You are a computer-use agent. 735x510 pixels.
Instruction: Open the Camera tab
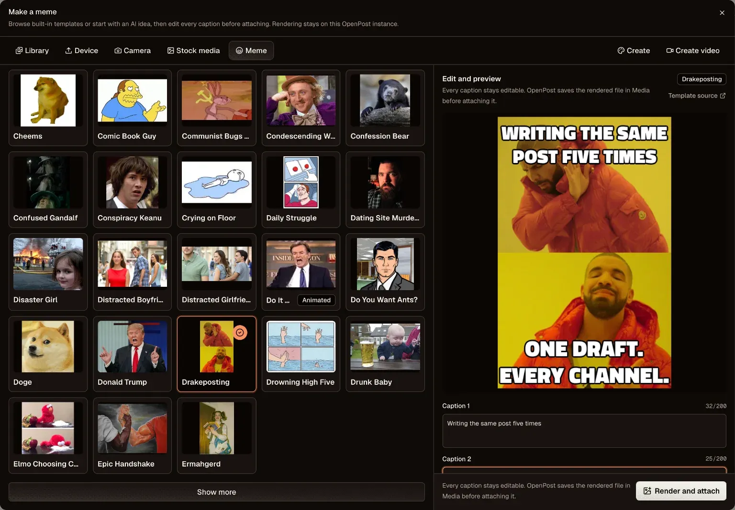[x=133, y=51]
